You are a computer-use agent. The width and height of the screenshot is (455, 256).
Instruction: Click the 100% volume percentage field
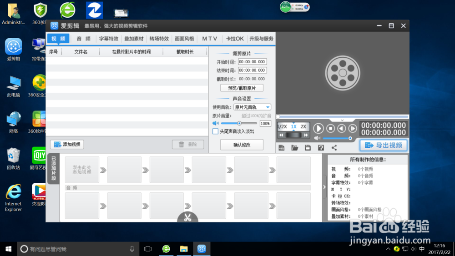click(265, 124)
